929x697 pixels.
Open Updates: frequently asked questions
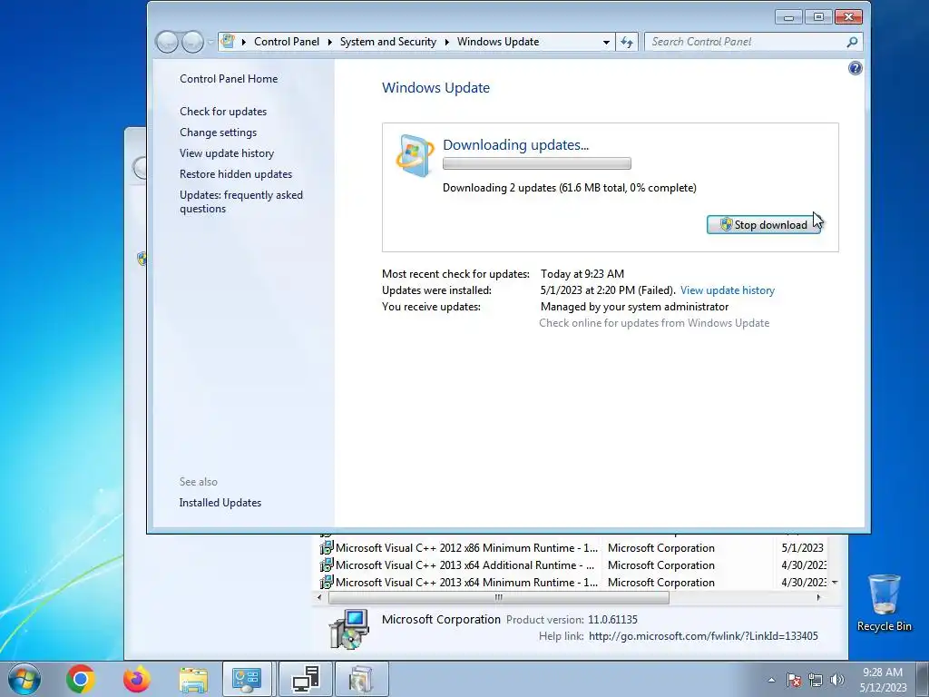click(x=241, y=201)
